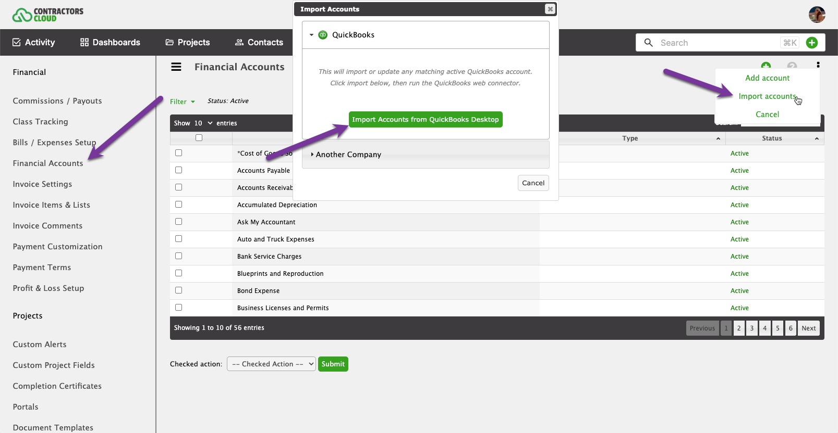
Task: Open Custom Alerts in sidebar
Action: click(x=40, y=345)
